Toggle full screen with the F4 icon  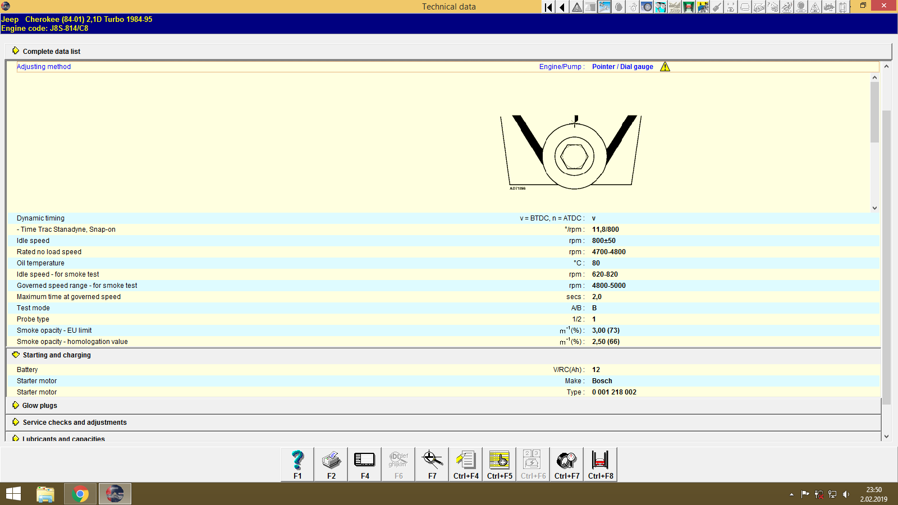click(x=364, y=463)
